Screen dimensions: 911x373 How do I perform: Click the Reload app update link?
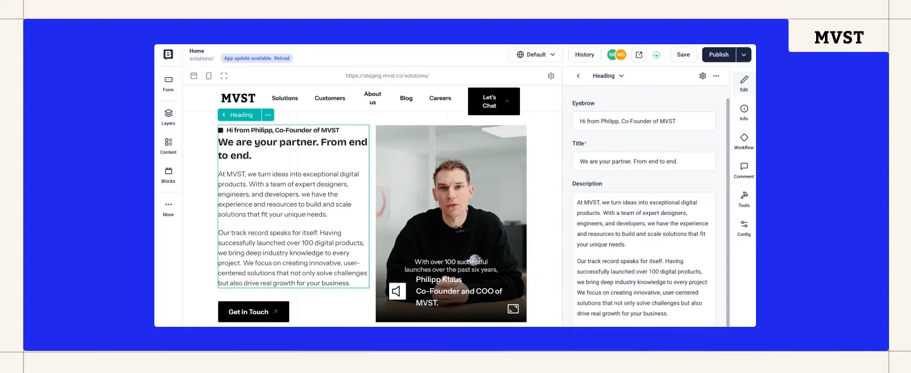pyautogui.click(x=281, y=58)
